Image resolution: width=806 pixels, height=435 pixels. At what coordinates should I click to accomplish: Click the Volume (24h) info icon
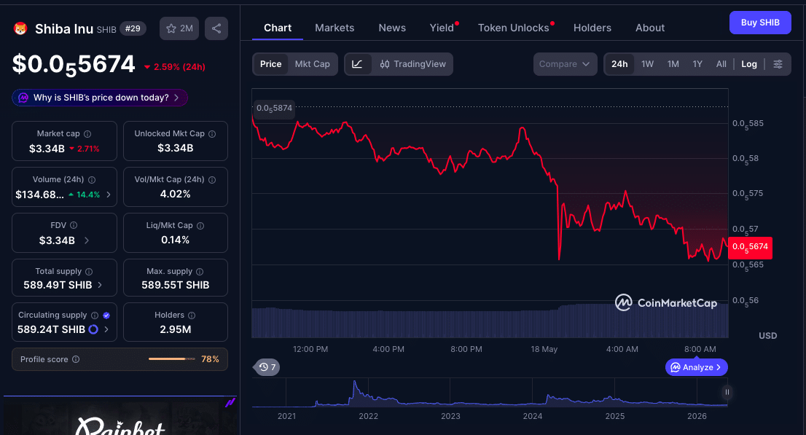tap(92, 180)
